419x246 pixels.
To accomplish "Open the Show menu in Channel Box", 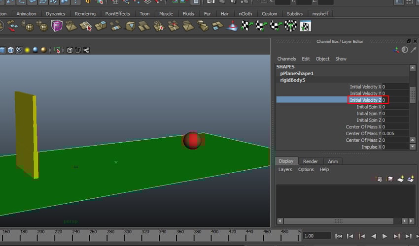I will (x=341, y=59).
